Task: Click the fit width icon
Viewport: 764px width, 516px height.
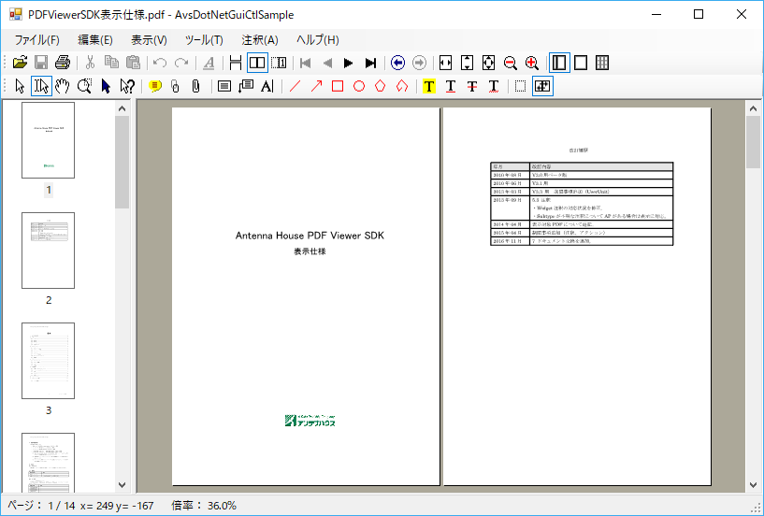Action: tap(445, 63)
